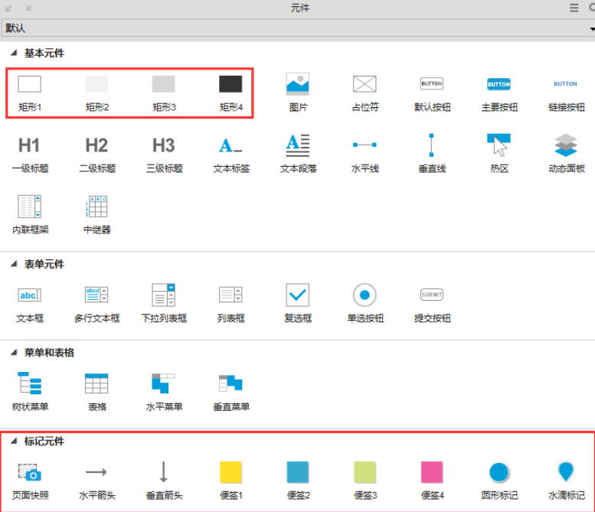
Task: Select the 矩形4 dark rectangle widget
Action: tap(230, 93)
